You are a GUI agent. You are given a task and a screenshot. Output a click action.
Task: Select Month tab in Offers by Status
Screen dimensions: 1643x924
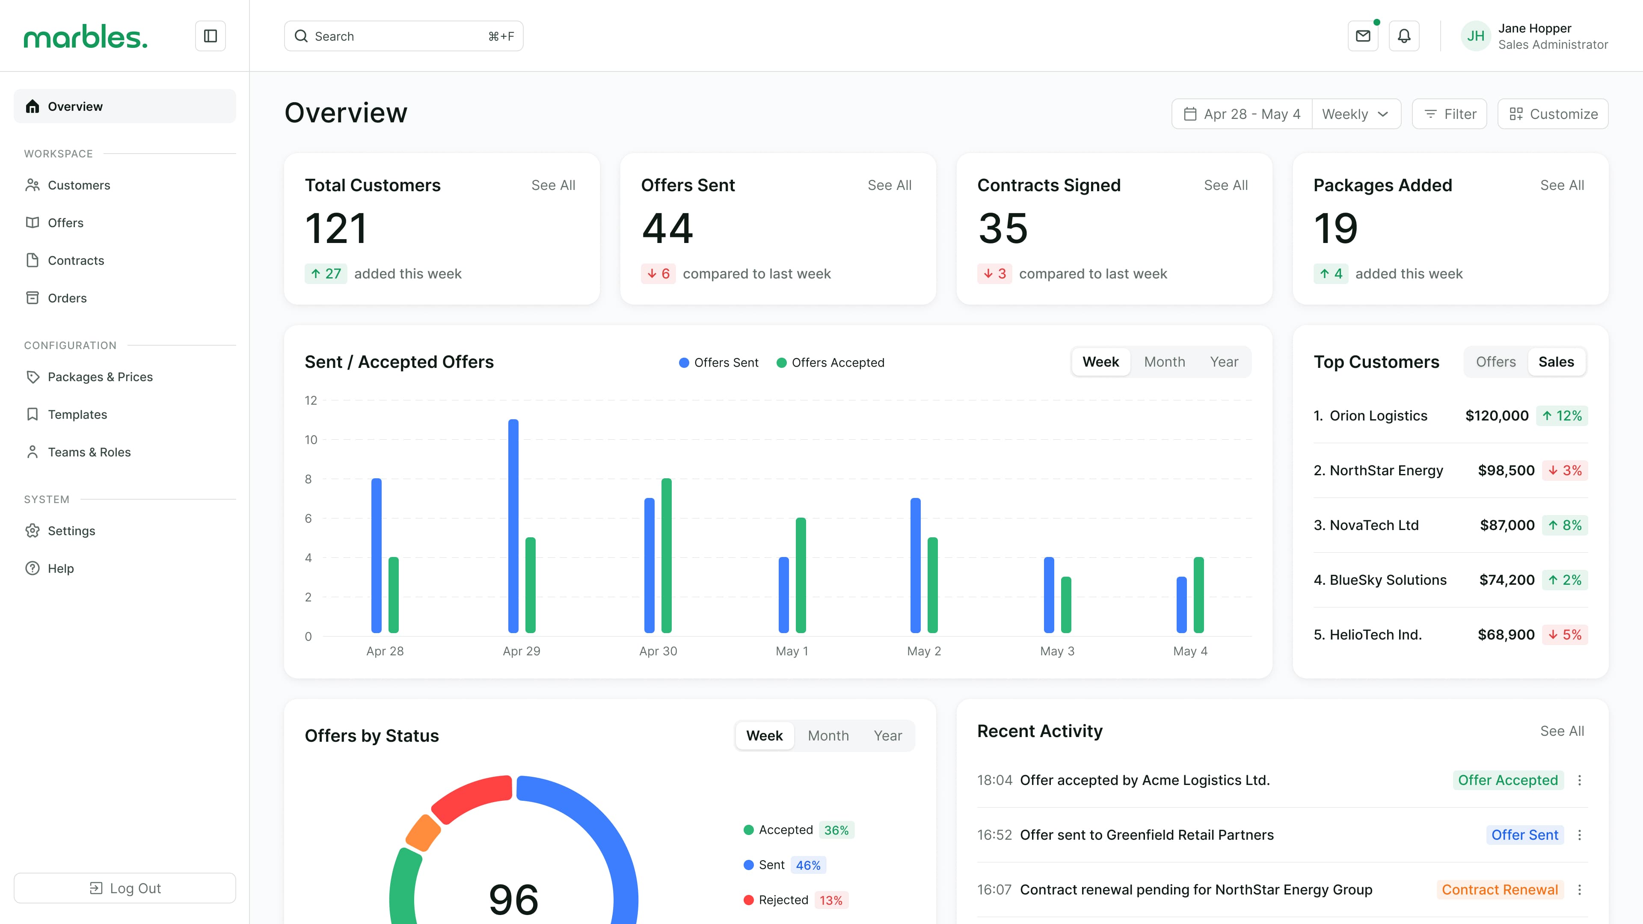828,735
